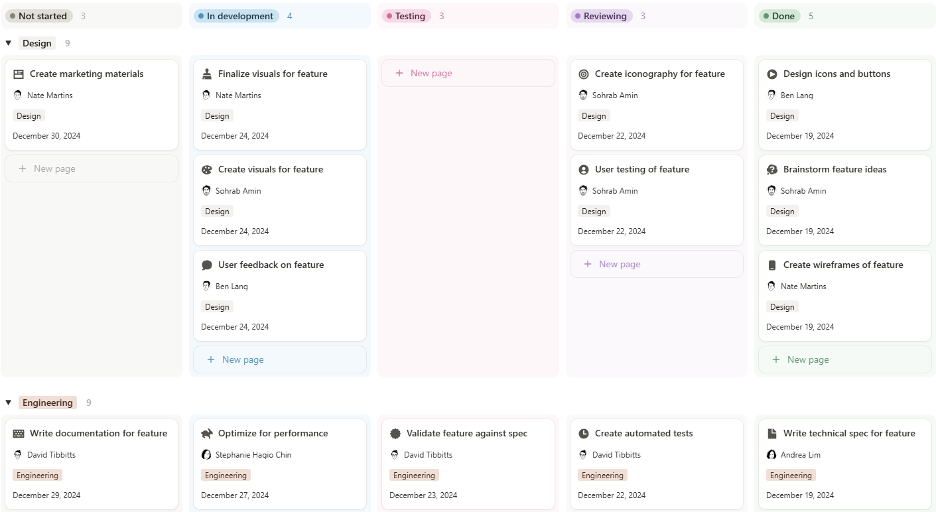Click Stephanie Haqio Chin avatar on Optimize card
Viewport: 936px width, 512px height.
tap(206, 455)
